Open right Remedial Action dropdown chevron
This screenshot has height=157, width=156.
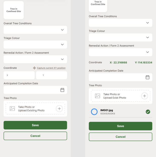pyautogui.click(x=148, y=52)
